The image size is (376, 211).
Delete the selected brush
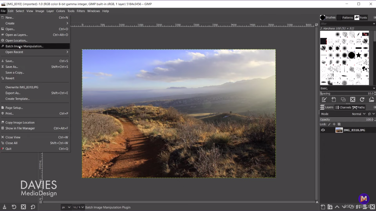(x=353, y=99)
